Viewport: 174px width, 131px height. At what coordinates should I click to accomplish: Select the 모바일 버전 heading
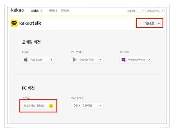[31, 42]
